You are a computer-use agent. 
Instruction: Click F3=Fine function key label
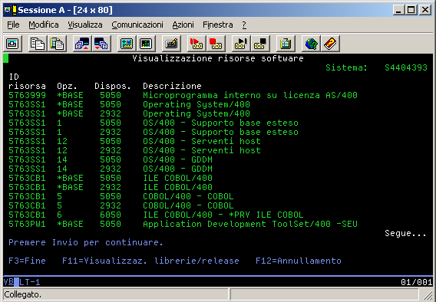(x=27, y=261)
